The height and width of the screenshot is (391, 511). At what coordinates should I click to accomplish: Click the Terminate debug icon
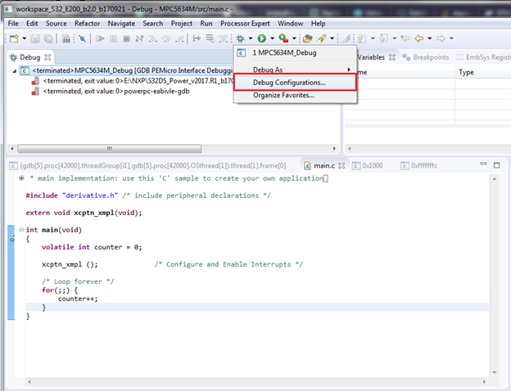click(126, 38)
